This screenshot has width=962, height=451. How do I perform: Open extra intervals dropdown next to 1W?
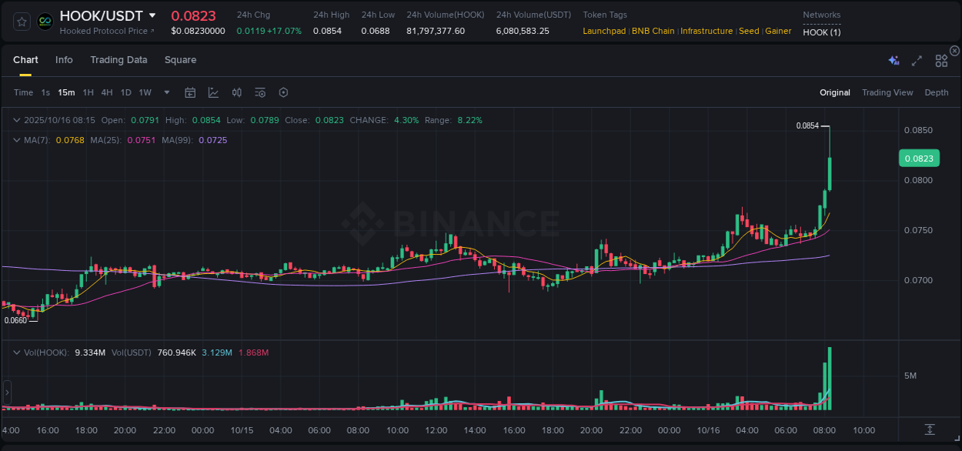click(x=166, y=92)
